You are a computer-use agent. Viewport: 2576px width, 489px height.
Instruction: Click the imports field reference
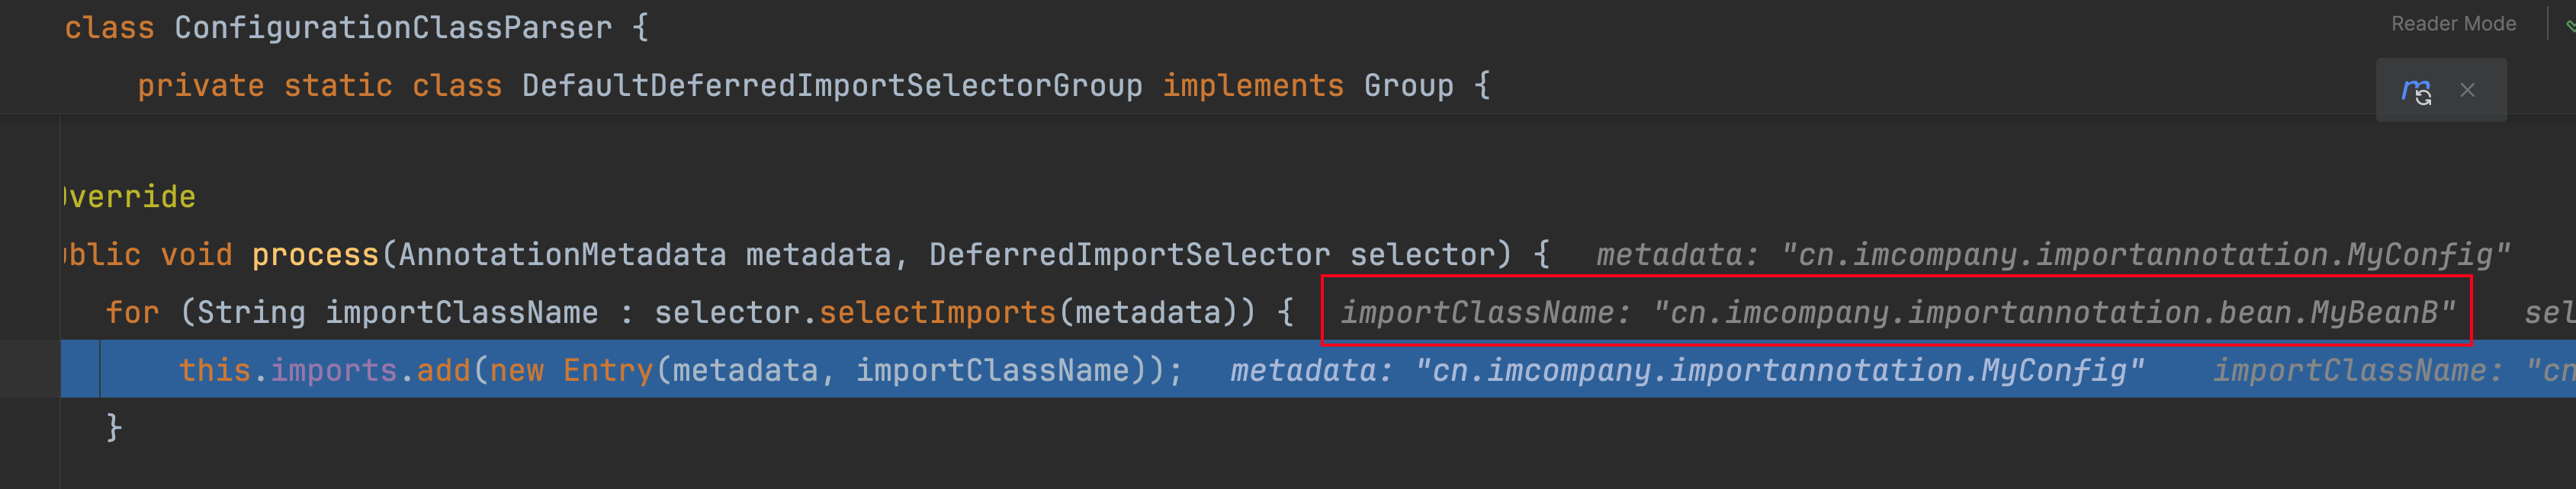334,370
